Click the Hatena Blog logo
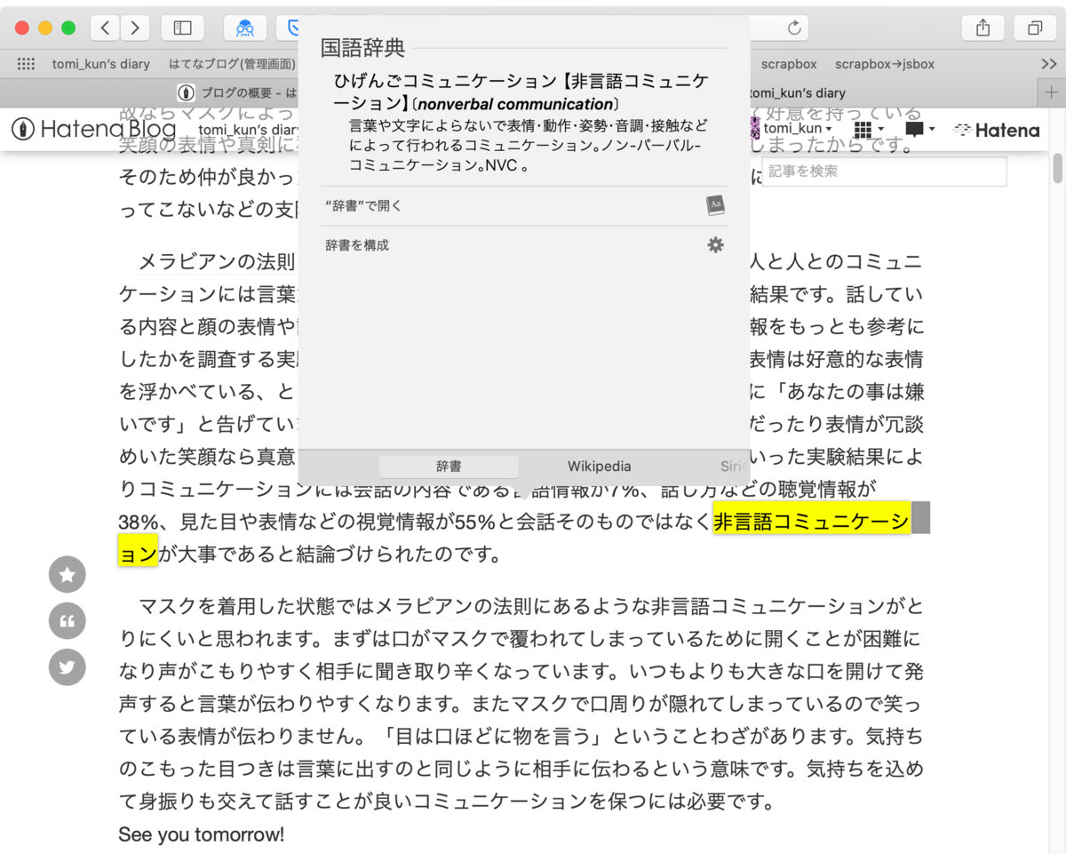Viewport: 1066px width, 854px height. pyautogui.click(x=93, y=130)
